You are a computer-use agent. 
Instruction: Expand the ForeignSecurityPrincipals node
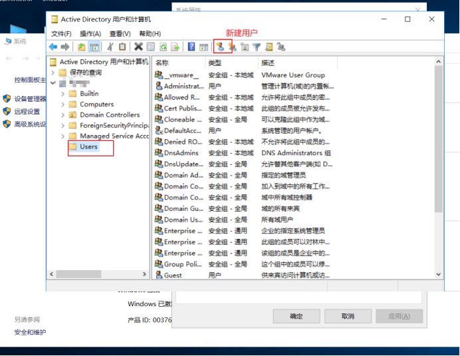point(62,125)
